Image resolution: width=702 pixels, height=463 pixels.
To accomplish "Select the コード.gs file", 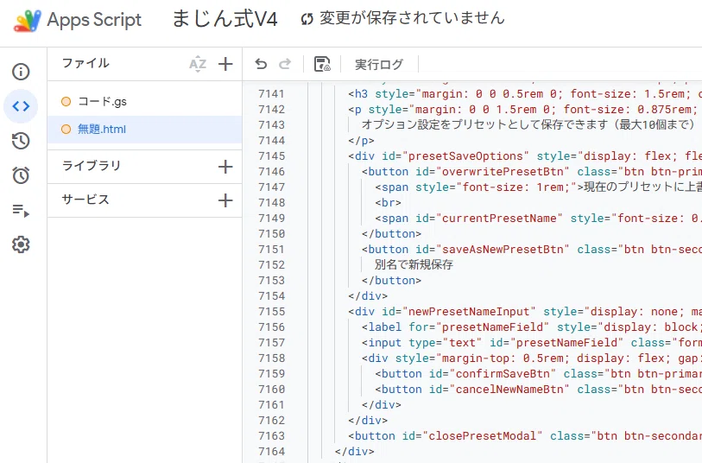I will tap(144, 102).
